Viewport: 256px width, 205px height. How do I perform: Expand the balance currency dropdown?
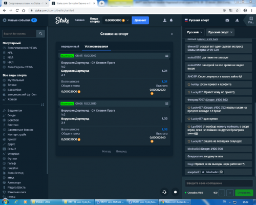[127, 20]
